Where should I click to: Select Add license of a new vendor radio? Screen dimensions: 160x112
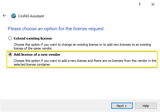[x=10, y=55]
